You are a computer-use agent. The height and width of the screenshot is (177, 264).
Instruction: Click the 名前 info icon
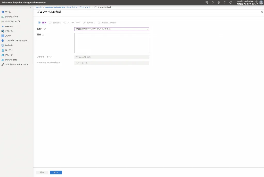[x=45, y=29]
